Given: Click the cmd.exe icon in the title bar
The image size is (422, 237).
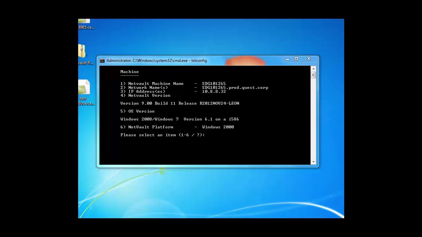Looking at the screenshot, I should [x=102, y=61].
